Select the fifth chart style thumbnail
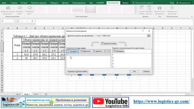The image size is (194, 109). tap(90, 9)
